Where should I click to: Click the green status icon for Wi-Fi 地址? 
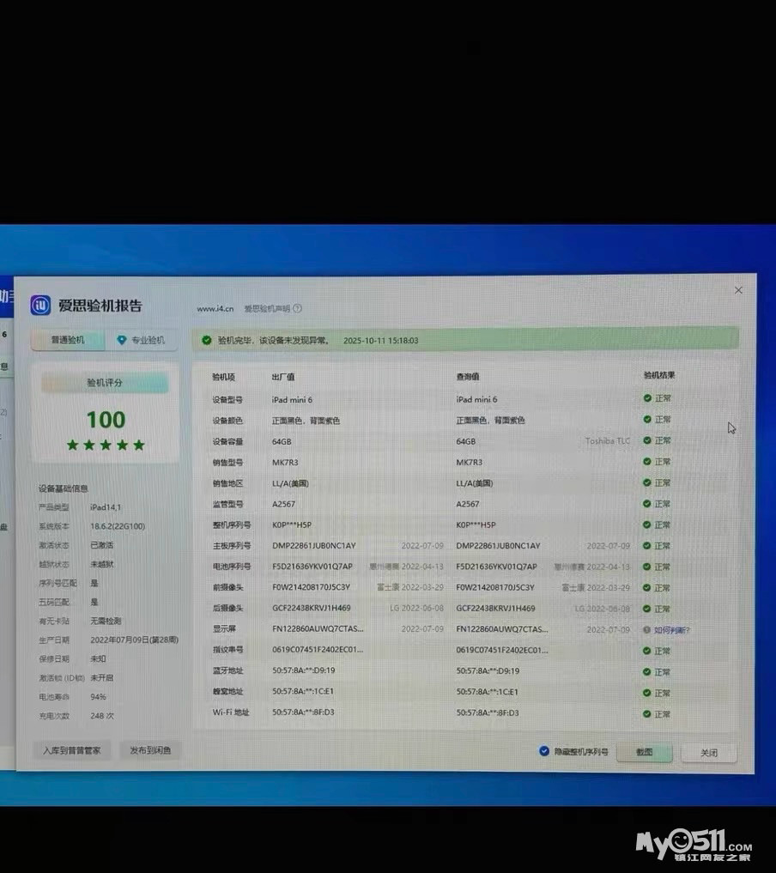647,713
